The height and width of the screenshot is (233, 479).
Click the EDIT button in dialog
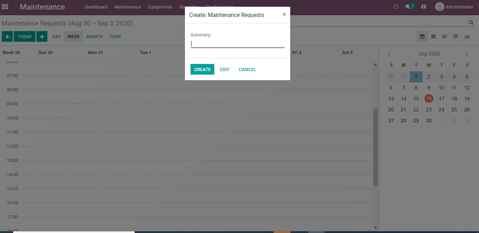coord(224,69)
